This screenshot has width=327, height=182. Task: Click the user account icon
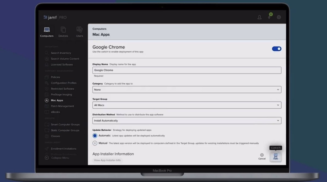point(259,17)
